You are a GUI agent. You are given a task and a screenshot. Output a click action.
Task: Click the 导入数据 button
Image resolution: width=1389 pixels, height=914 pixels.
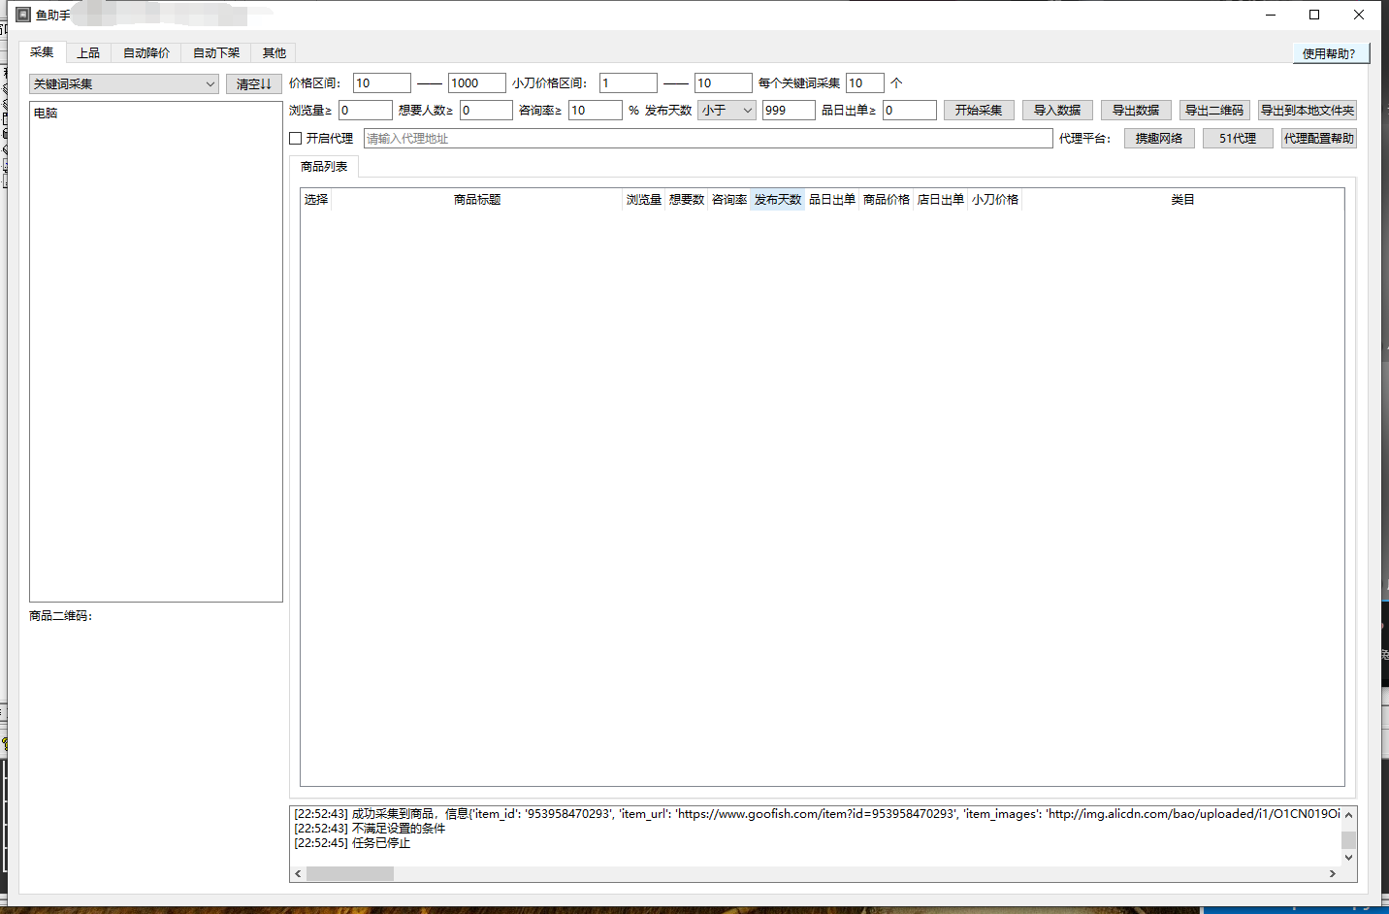tap(1056, 110)
